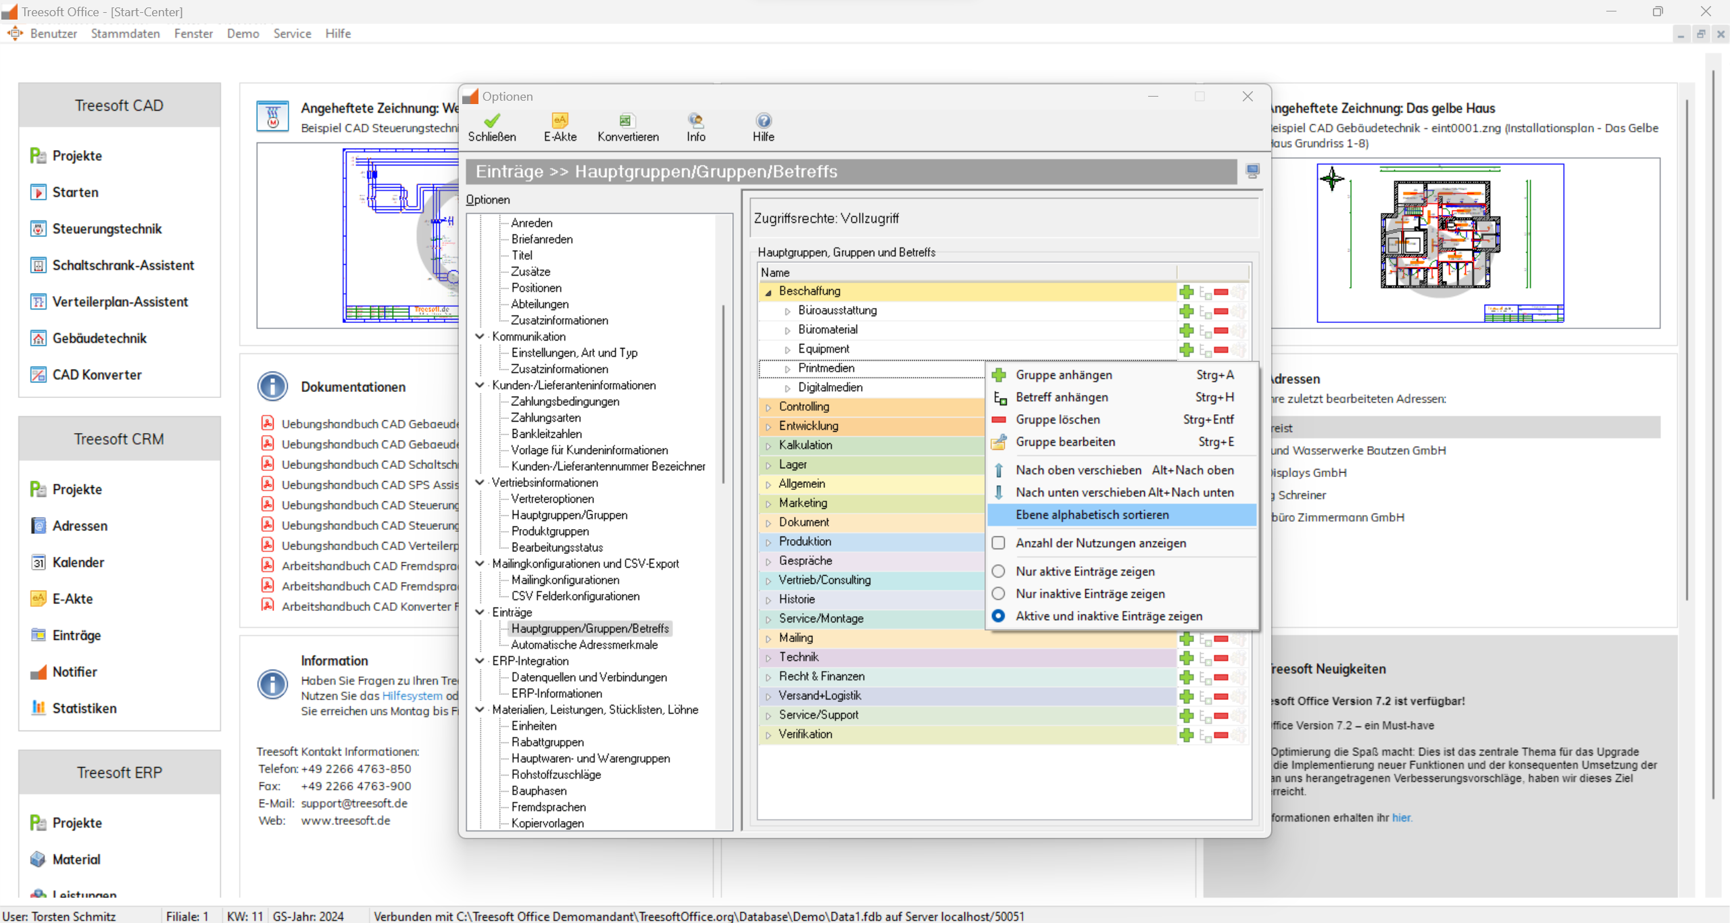
Task: Select Nur inaktive Einträge zeigen radio
Action: (x=998, y=594)
